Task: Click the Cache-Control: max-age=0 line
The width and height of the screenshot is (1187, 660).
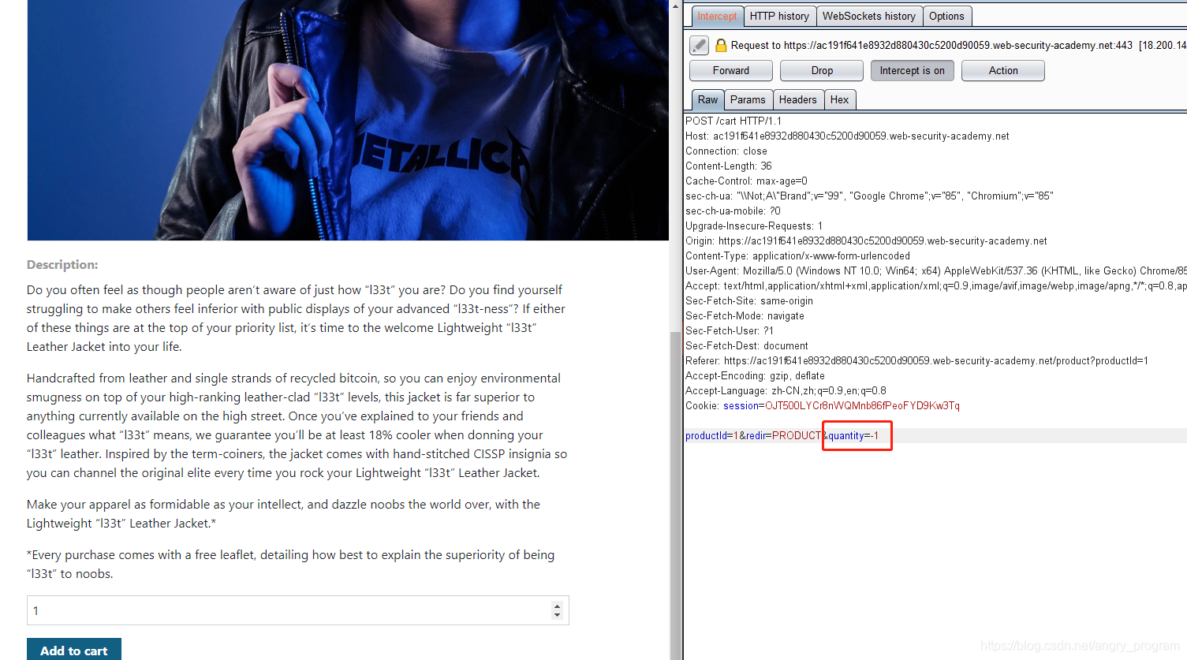Action: click(746, 181)
